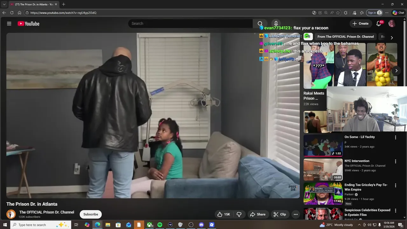Open 'NYC Intervention' video title
The width and height of the screenshot is (407, 229).
tap(357, 161)
